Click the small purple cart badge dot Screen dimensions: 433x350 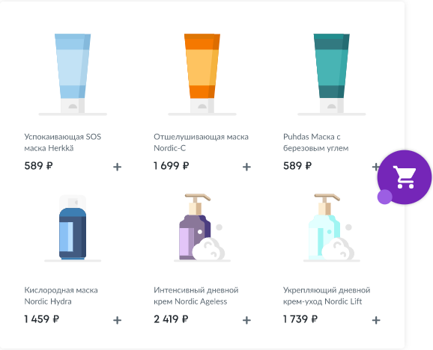click(384, 197)
